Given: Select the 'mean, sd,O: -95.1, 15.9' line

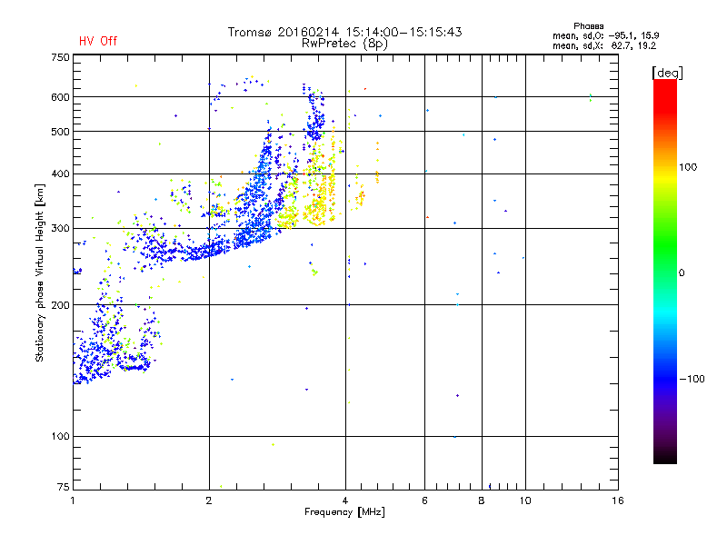Looking at the screenshot, I should click(x=605, y=35).
